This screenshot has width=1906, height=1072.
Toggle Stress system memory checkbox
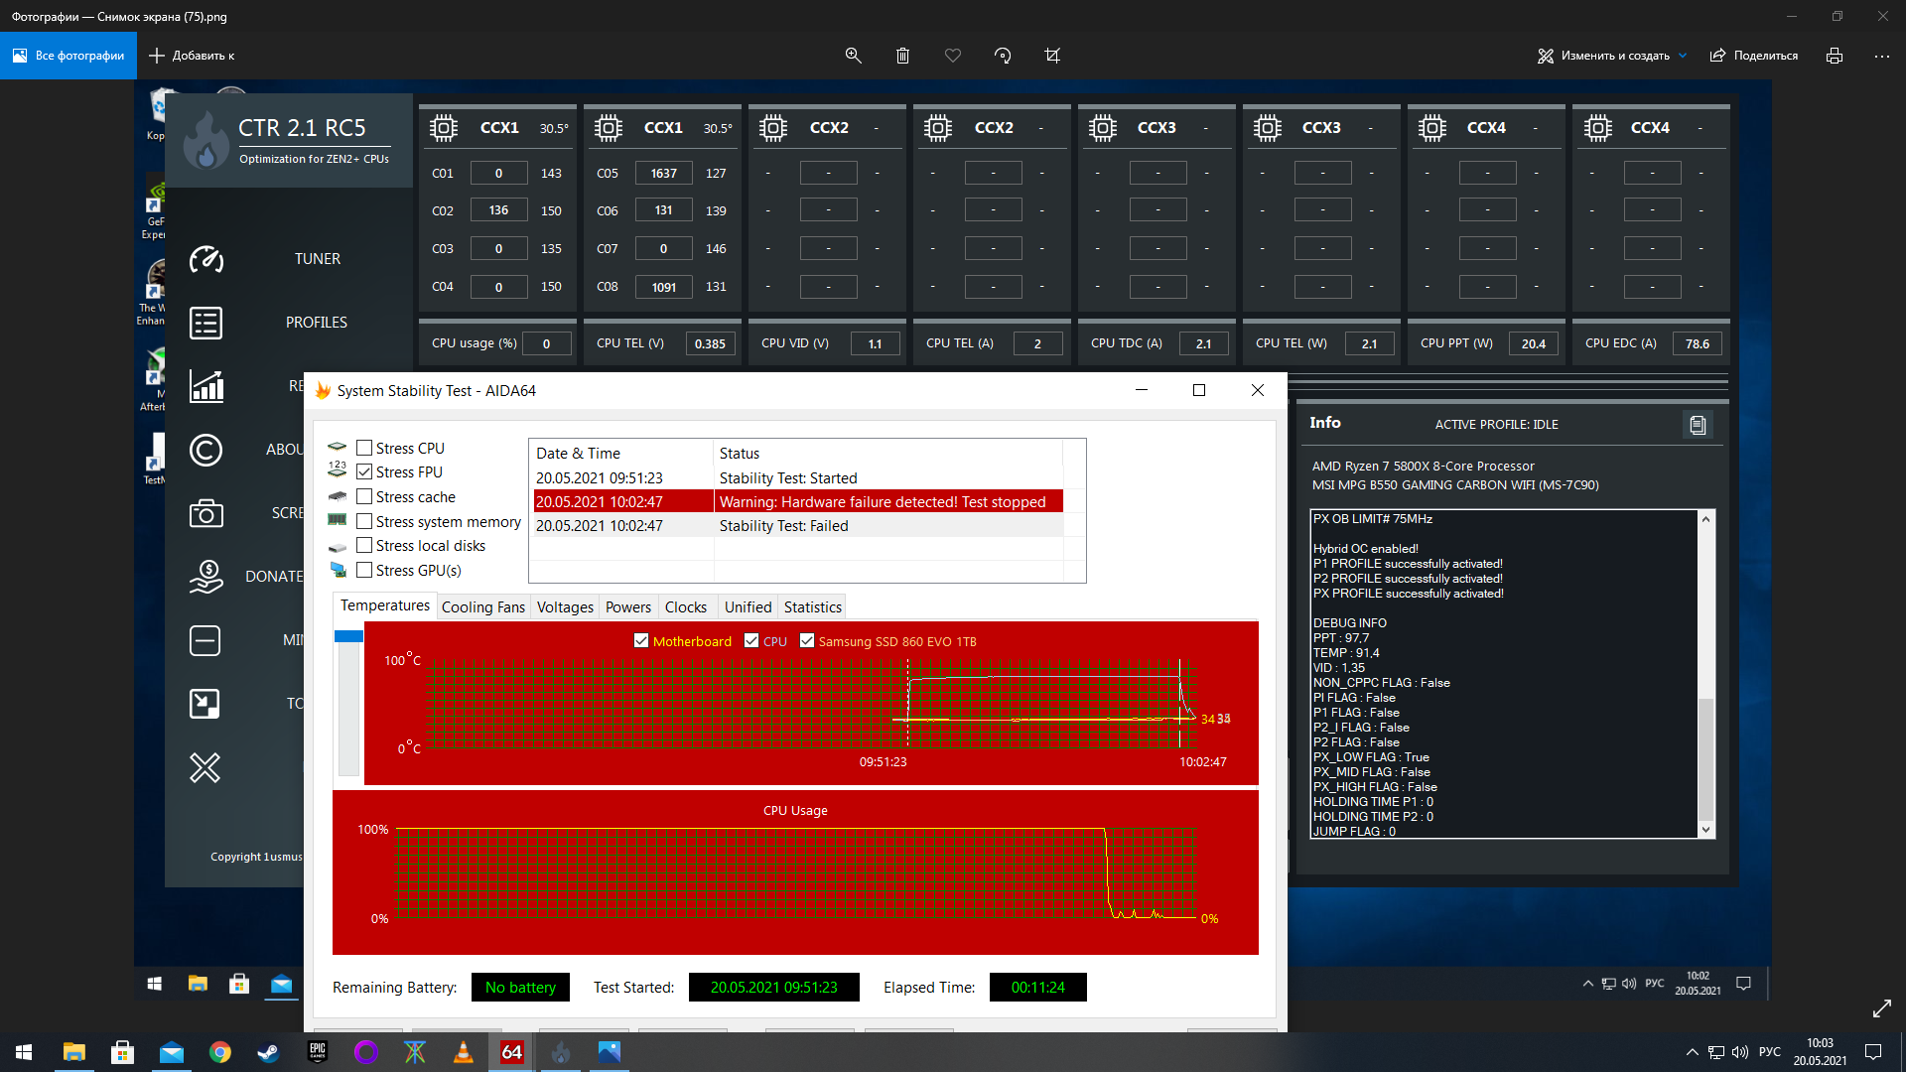tap(364, 522)
